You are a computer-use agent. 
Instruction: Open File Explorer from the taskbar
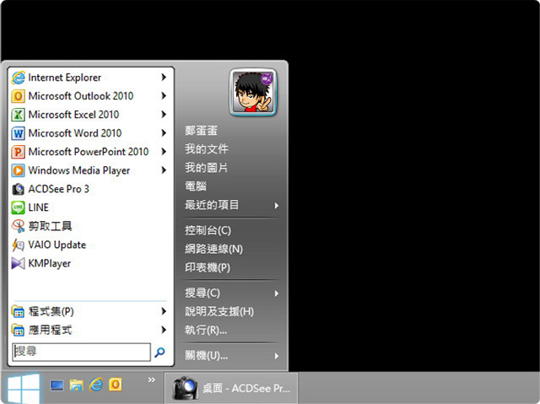(x=77, y=385)
